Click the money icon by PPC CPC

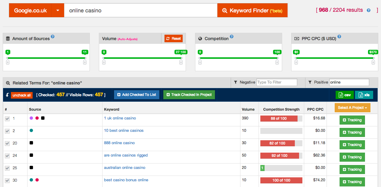296,39
